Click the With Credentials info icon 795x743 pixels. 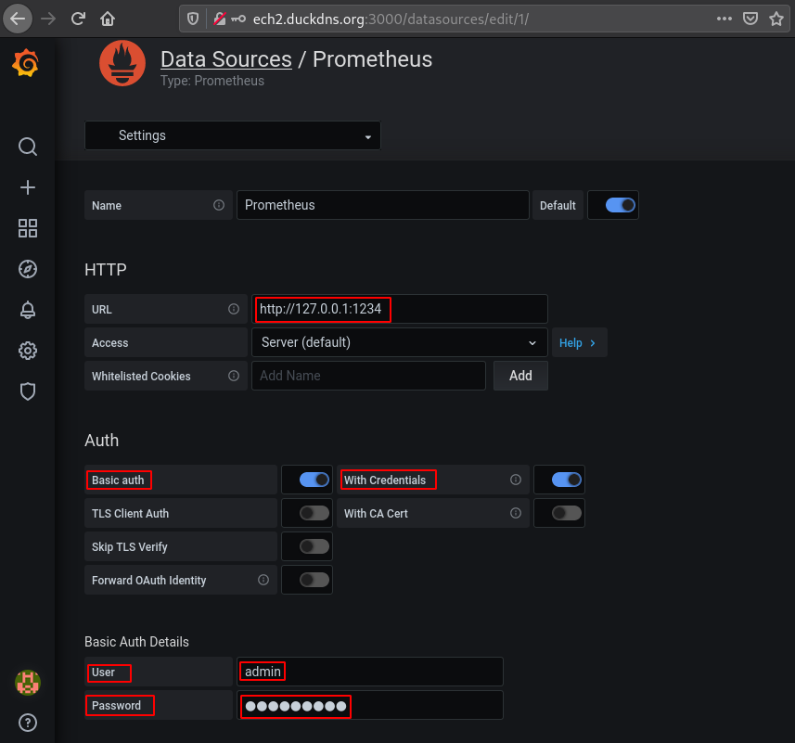tap(515, 480)
